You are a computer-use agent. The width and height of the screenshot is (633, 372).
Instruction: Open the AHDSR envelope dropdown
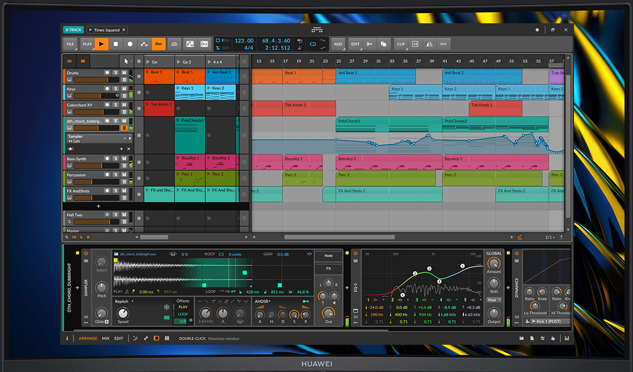[263, 301]
